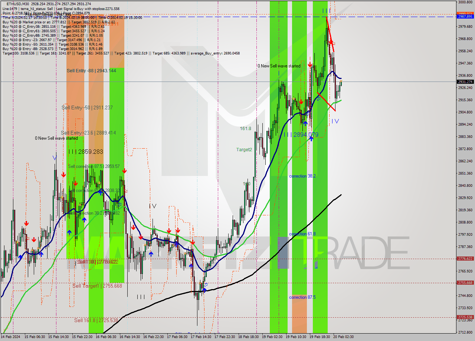Select the 'Sell Entry -88 | 2943.144' label
This screenshot has width=475, height=341.
(91, 70)
